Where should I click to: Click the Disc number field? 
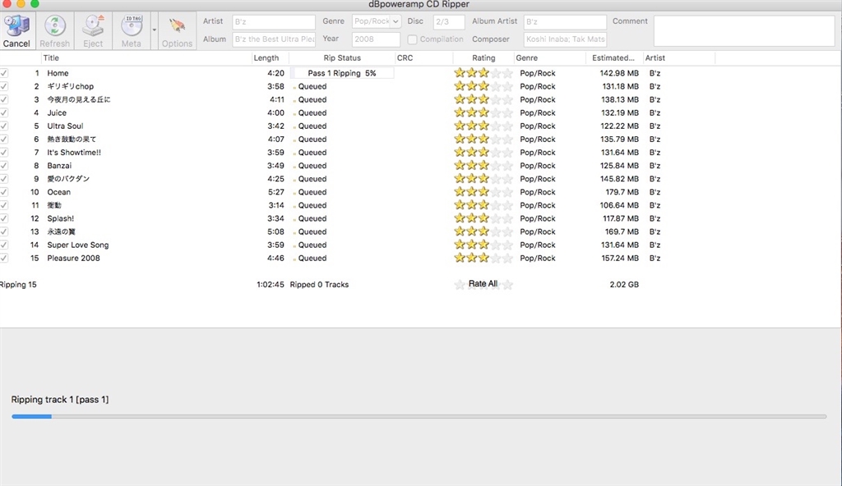[x=449, y=22]
